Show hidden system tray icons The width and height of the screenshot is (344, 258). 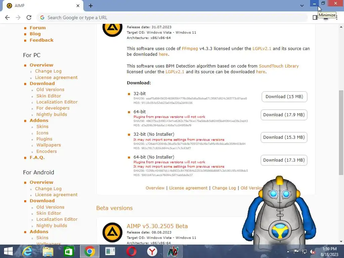click(x=288, y=251)
